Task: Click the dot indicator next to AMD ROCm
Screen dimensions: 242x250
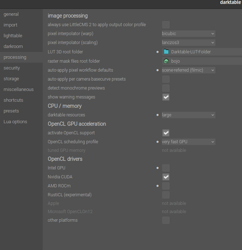Action: pyautogui.click(x=158, y=186)
